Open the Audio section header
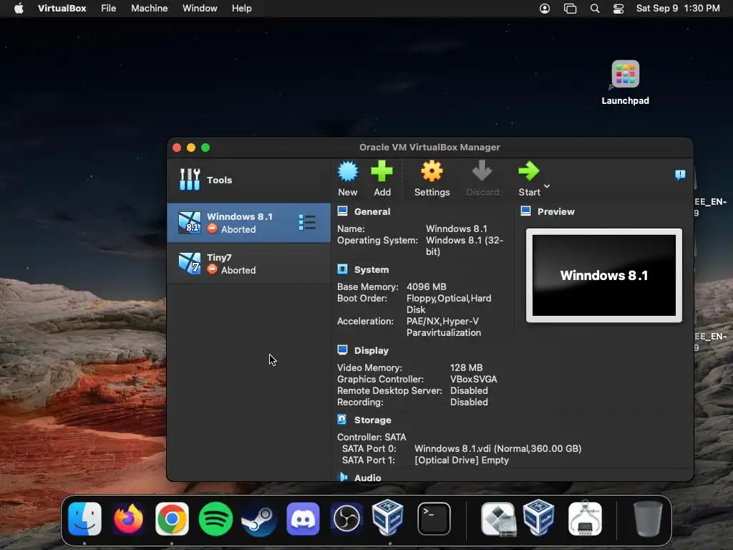Image resolution: width=733 pixels, height=550 pixels. (367, 478)
